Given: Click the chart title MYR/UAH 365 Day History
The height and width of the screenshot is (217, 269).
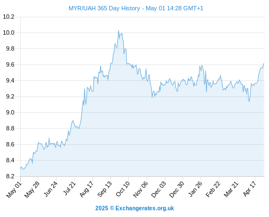Looking at the screenshot, I should click(x=104, y=8).
